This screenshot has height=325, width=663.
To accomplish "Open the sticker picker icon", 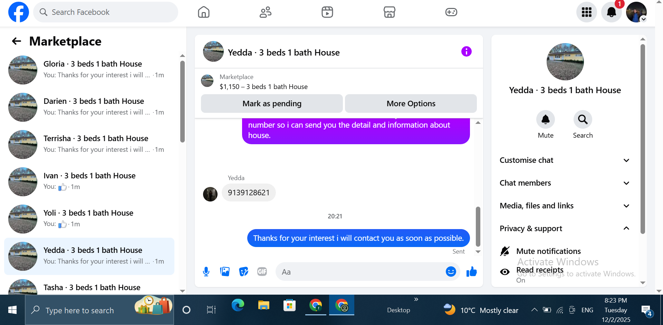I will tap(244, 272).
